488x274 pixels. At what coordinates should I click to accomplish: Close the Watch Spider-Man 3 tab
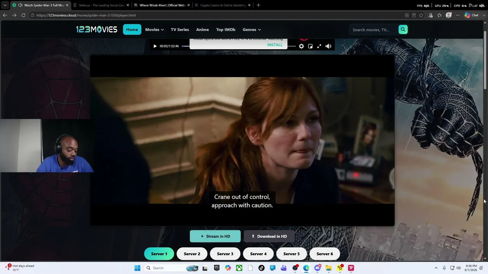(67, 5)
